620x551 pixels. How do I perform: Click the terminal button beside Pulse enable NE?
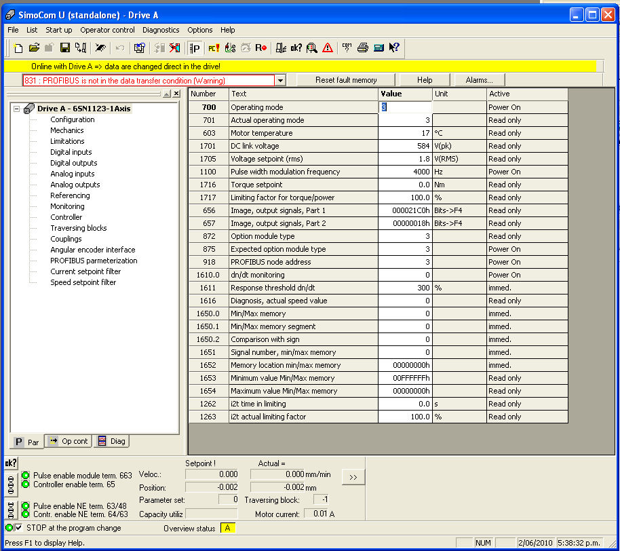pyautogui.click(x=11, y=510)
